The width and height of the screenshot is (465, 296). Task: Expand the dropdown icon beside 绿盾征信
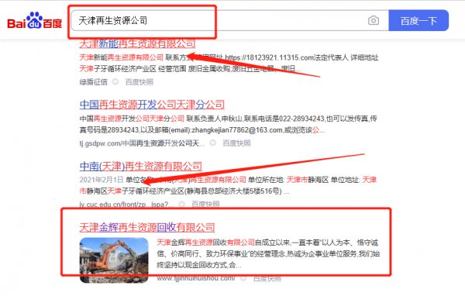click(x=115, y=81)
